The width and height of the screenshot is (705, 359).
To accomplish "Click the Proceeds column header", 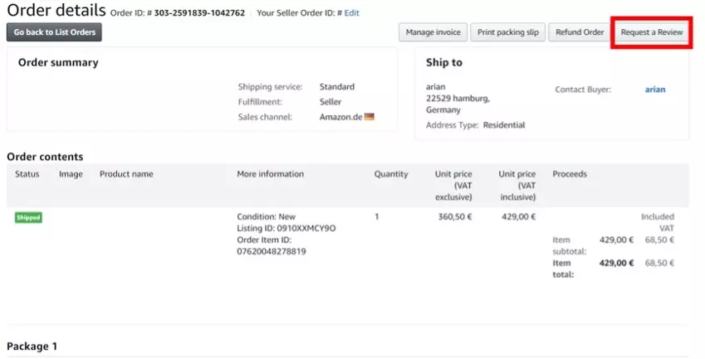I will 570,174.
